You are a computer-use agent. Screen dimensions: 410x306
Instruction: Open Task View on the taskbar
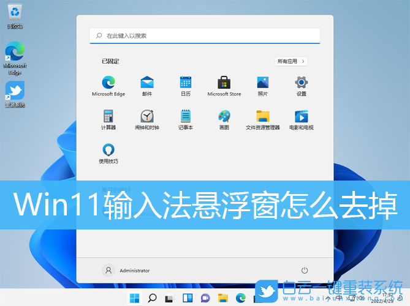tap(170, 298)
